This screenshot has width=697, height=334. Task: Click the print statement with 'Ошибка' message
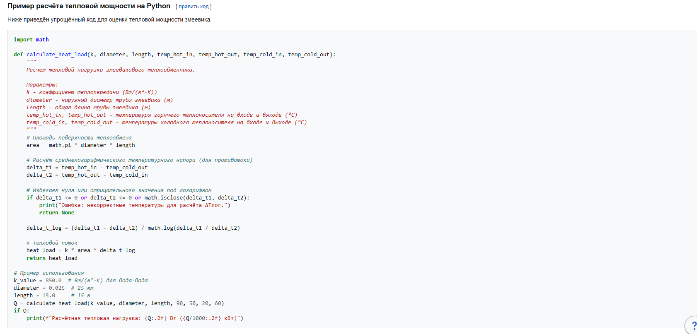(x=134, y=205)
